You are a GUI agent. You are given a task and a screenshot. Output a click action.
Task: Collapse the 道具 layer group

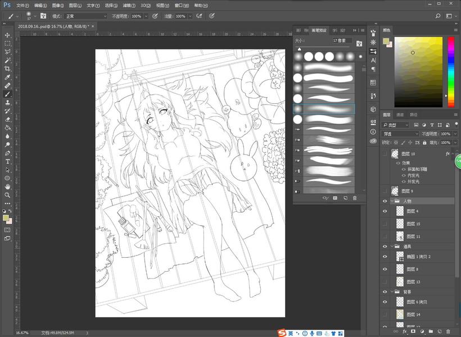[392, 246]
